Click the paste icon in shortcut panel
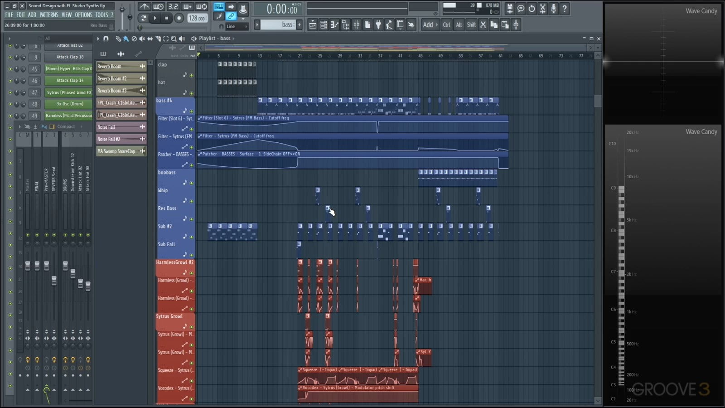The image size is (725, 408). (505, 24)
